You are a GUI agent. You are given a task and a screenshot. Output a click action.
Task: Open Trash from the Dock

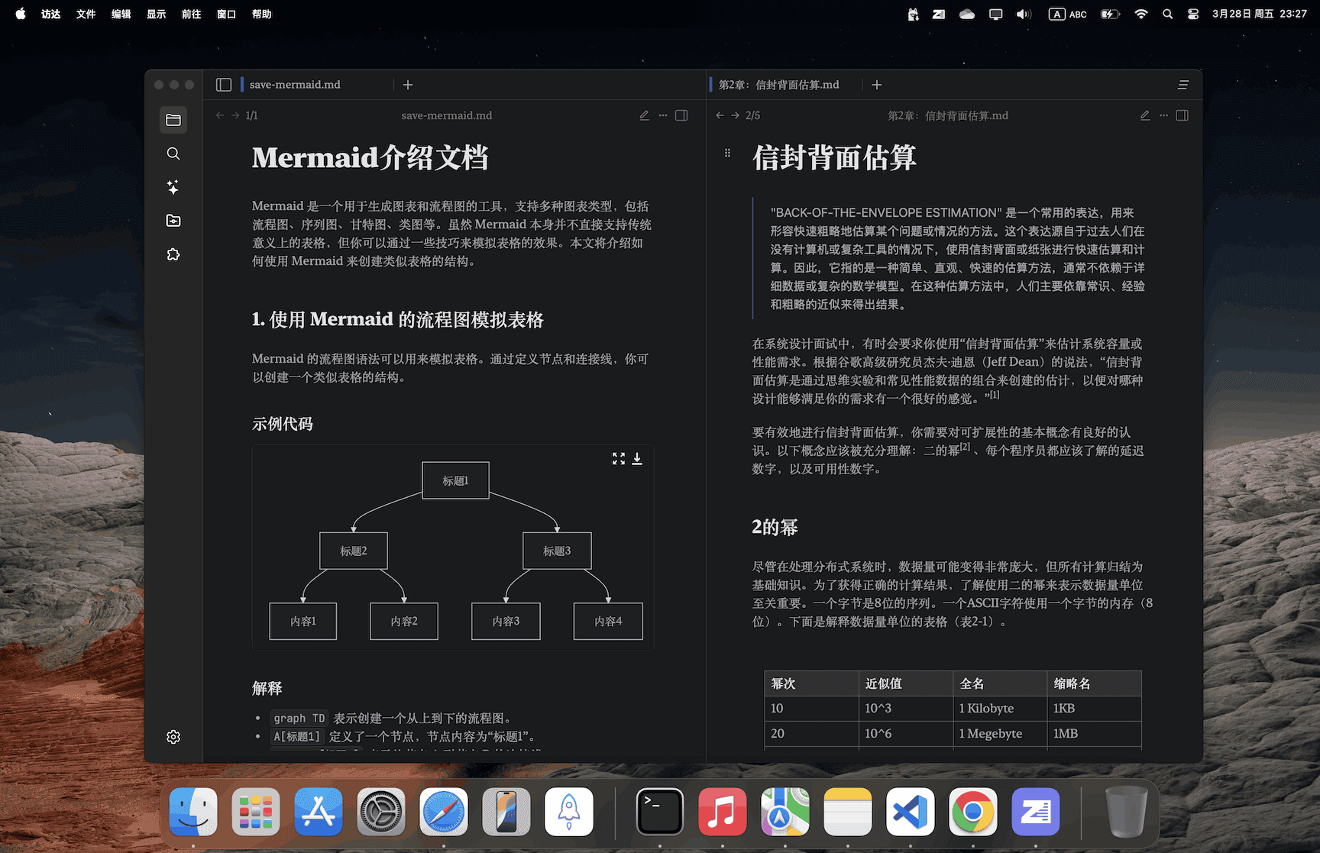point(1127,812)
